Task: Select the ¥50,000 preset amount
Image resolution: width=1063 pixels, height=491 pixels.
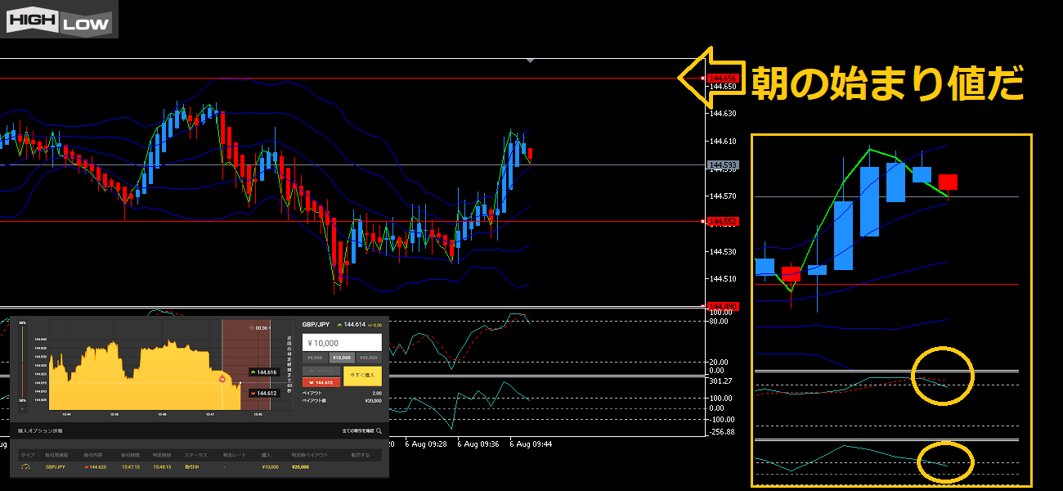Action: click(x=369, y=358)
